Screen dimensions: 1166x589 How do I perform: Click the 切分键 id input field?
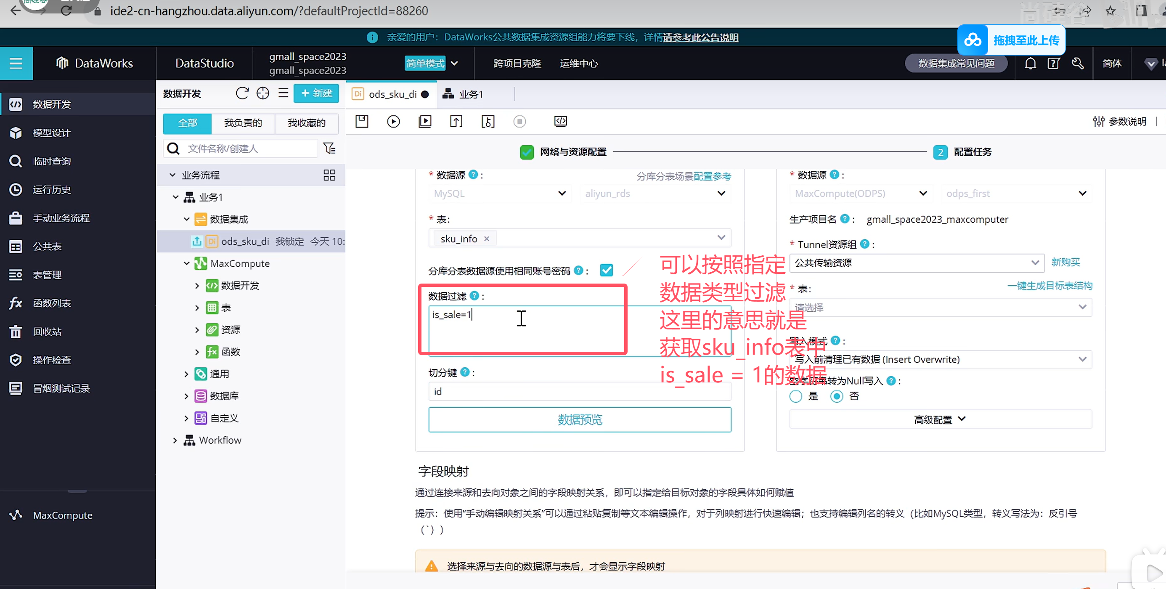(579, 392)
